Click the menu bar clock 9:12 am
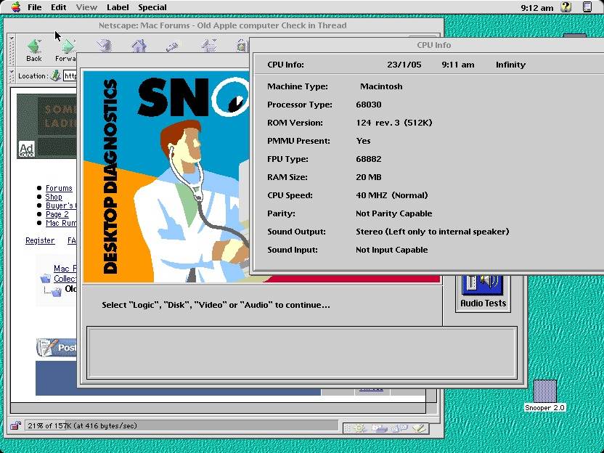The height and width of the screenshot is (453, 604). pyautogui.click(x=537, y=8)
